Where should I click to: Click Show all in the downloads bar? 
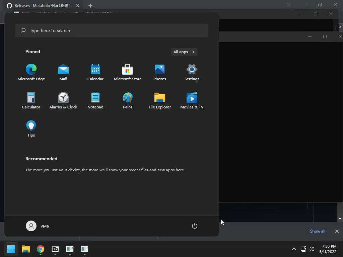coord(318,231)
